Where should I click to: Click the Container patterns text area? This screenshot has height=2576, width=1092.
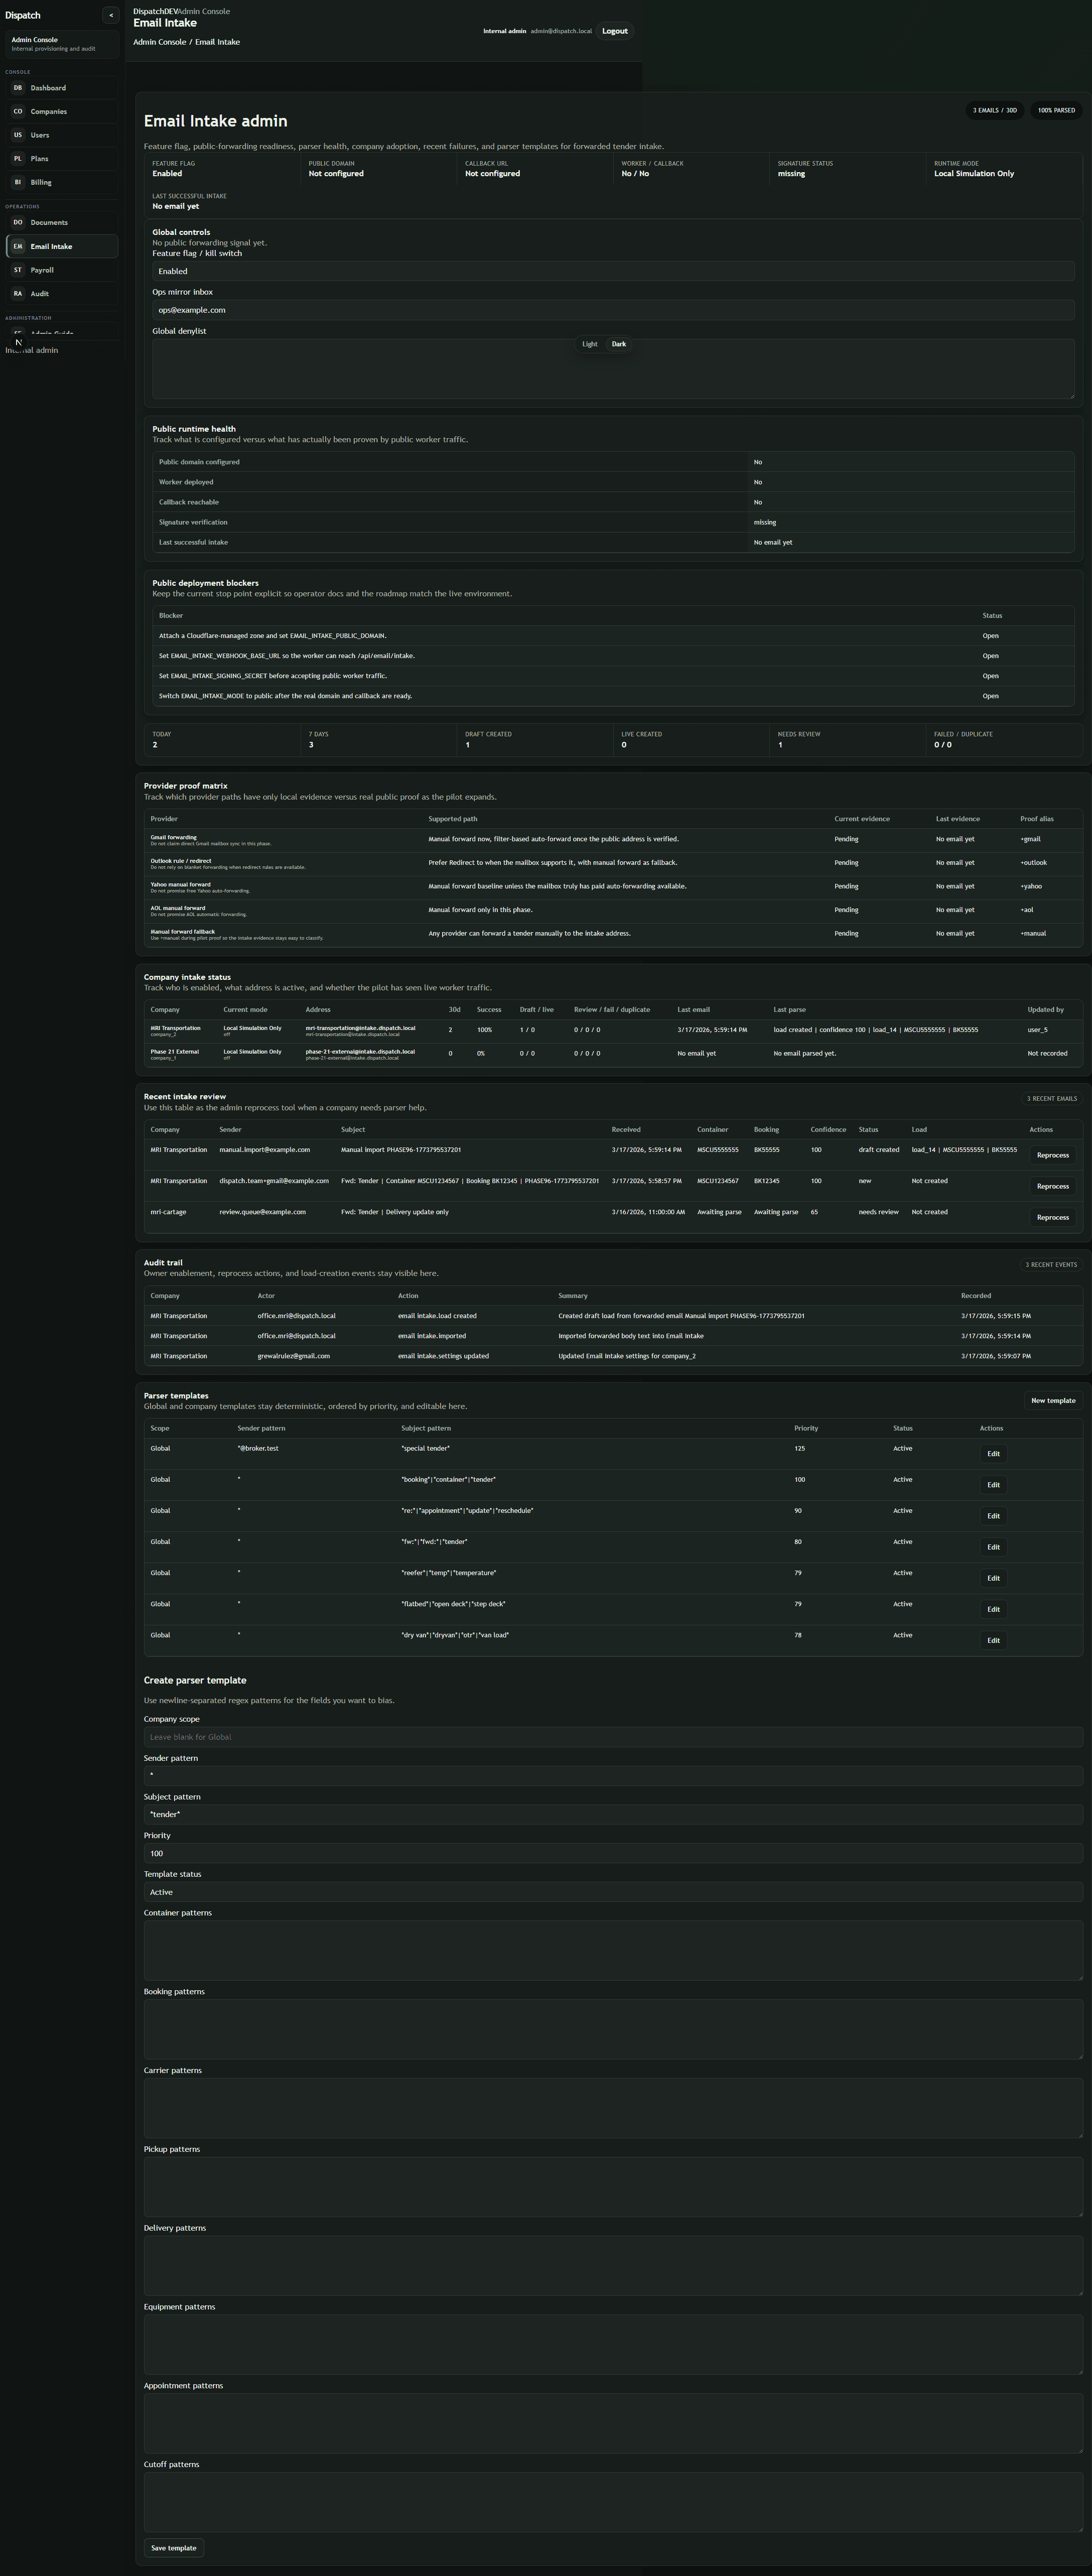pyautogui.click(x=613, y=1950)
